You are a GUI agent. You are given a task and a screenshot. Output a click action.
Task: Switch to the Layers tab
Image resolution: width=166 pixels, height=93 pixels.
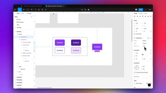(x=18, y=13)
